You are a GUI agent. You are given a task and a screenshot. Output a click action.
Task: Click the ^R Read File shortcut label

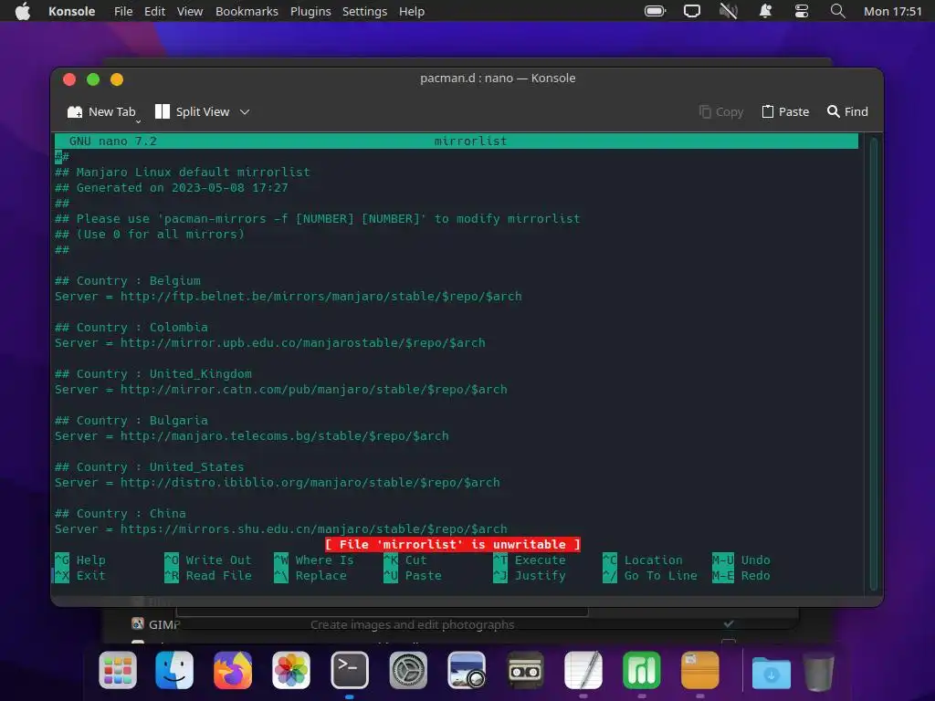coord(208,575)
